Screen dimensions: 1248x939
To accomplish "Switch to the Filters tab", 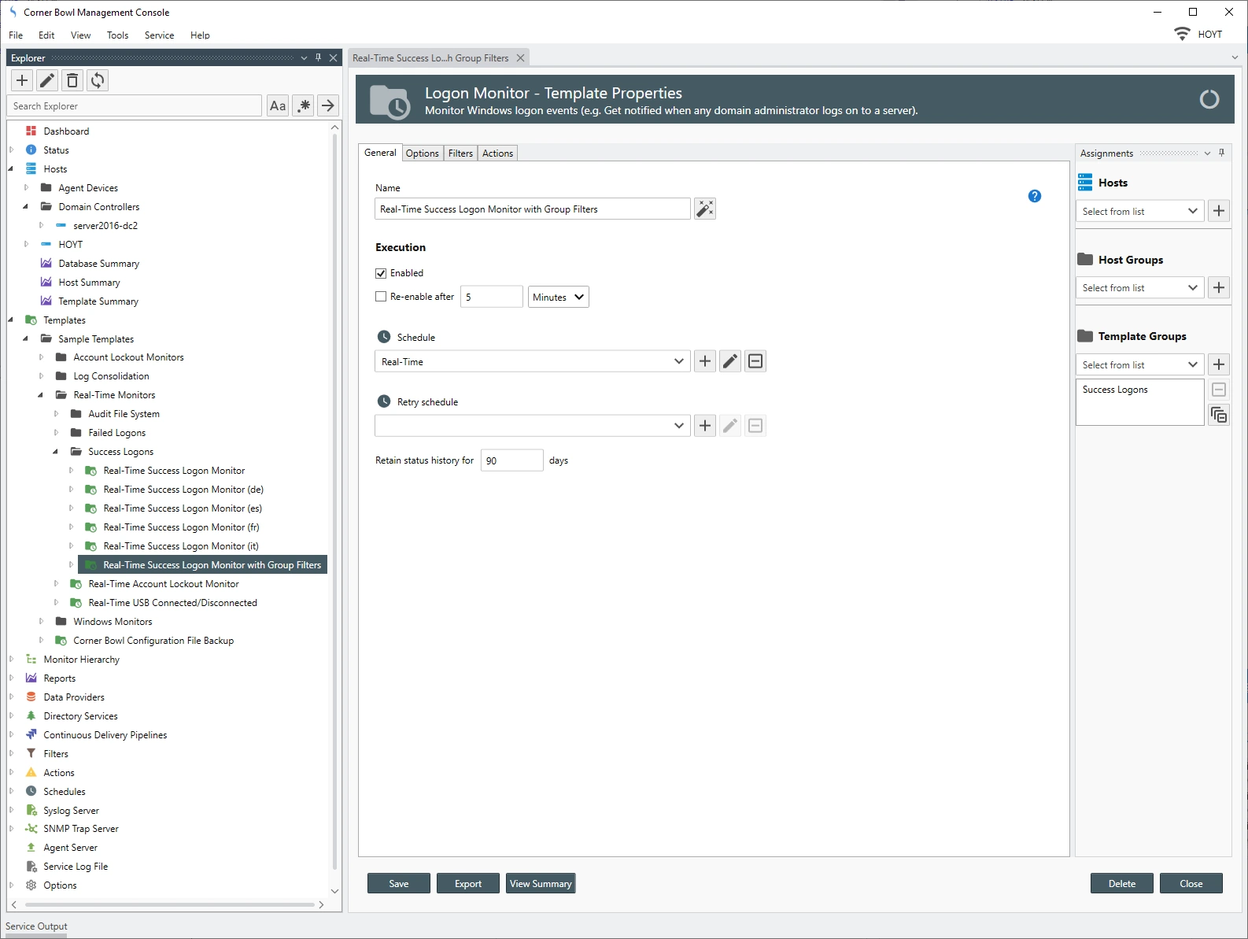I will coord(460,153).
